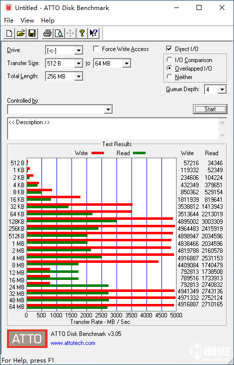Select the I/O Comparison radio button
The image size is (234, 365).
pyautogui.click(x=169, y=60)
